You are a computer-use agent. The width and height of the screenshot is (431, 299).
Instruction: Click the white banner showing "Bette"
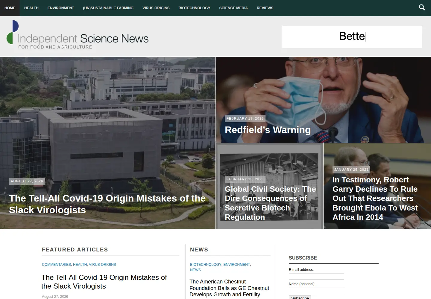[352, 37]
